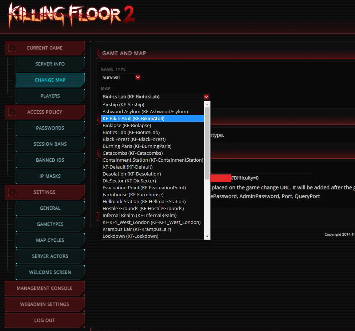Click the Settings section header
The width and height of the screenshot is (355, 331).
click(45, 192)
